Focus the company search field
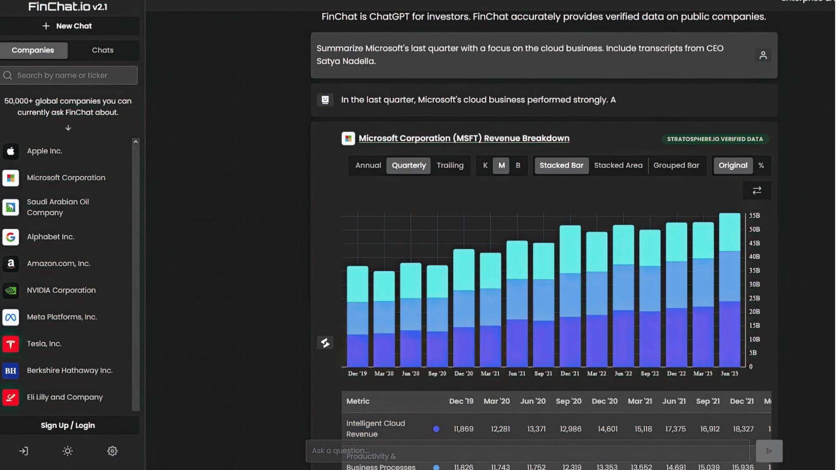The height and width of the screenshot is (470, 836). [x=70, y=75]
